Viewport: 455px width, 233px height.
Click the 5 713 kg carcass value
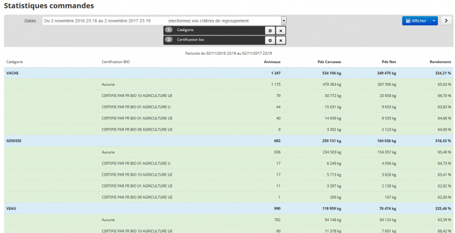[334, 175]
